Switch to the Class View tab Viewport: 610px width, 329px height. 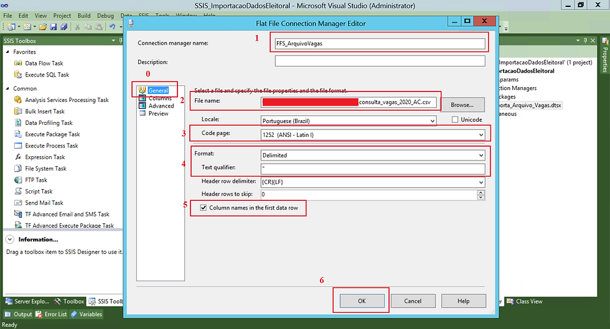tap(524, 302)
